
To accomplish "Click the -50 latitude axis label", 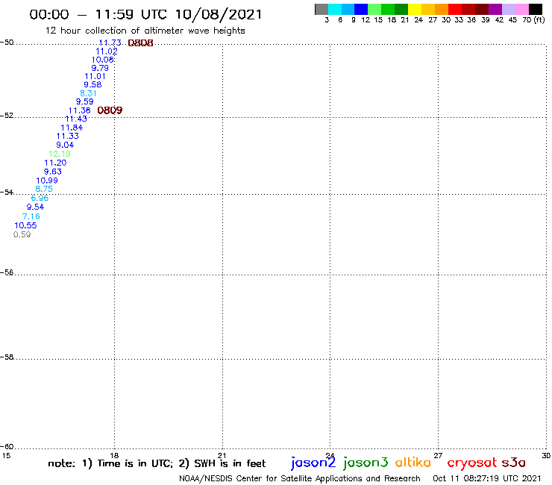I will point(7,43).
